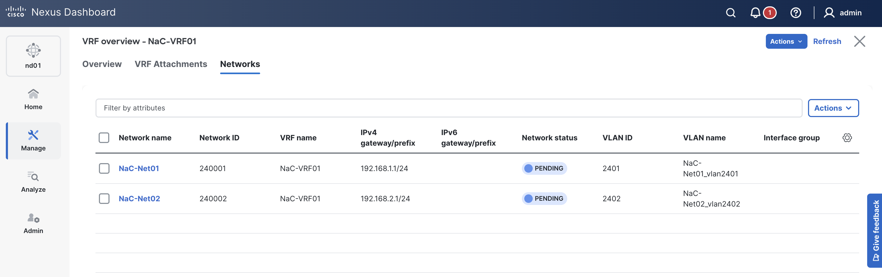Image resolution: width=882 pixels, height=277 pixels.
Task: Open the notifications bell icon
Action: [x=755, y=13]
